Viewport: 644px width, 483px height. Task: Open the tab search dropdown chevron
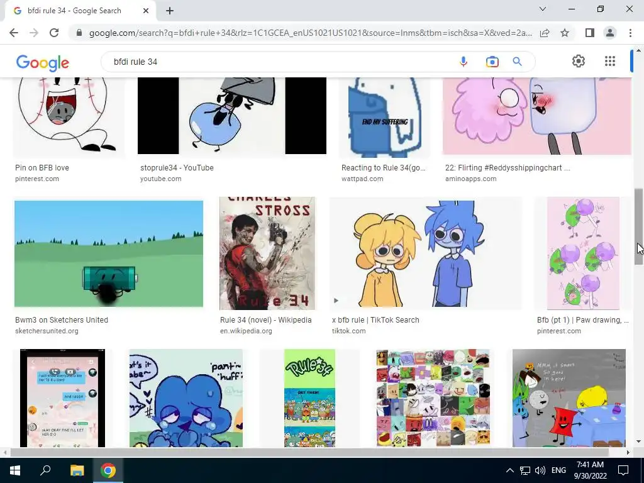[543, 9]
